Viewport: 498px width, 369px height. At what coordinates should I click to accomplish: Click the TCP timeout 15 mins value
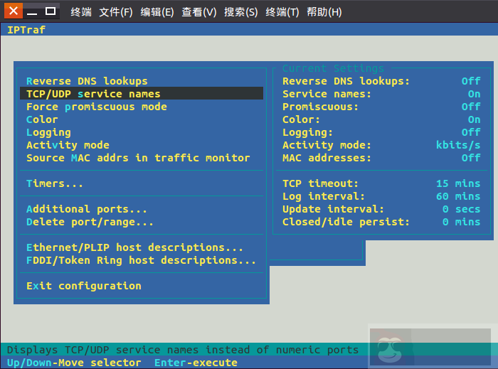458,183
